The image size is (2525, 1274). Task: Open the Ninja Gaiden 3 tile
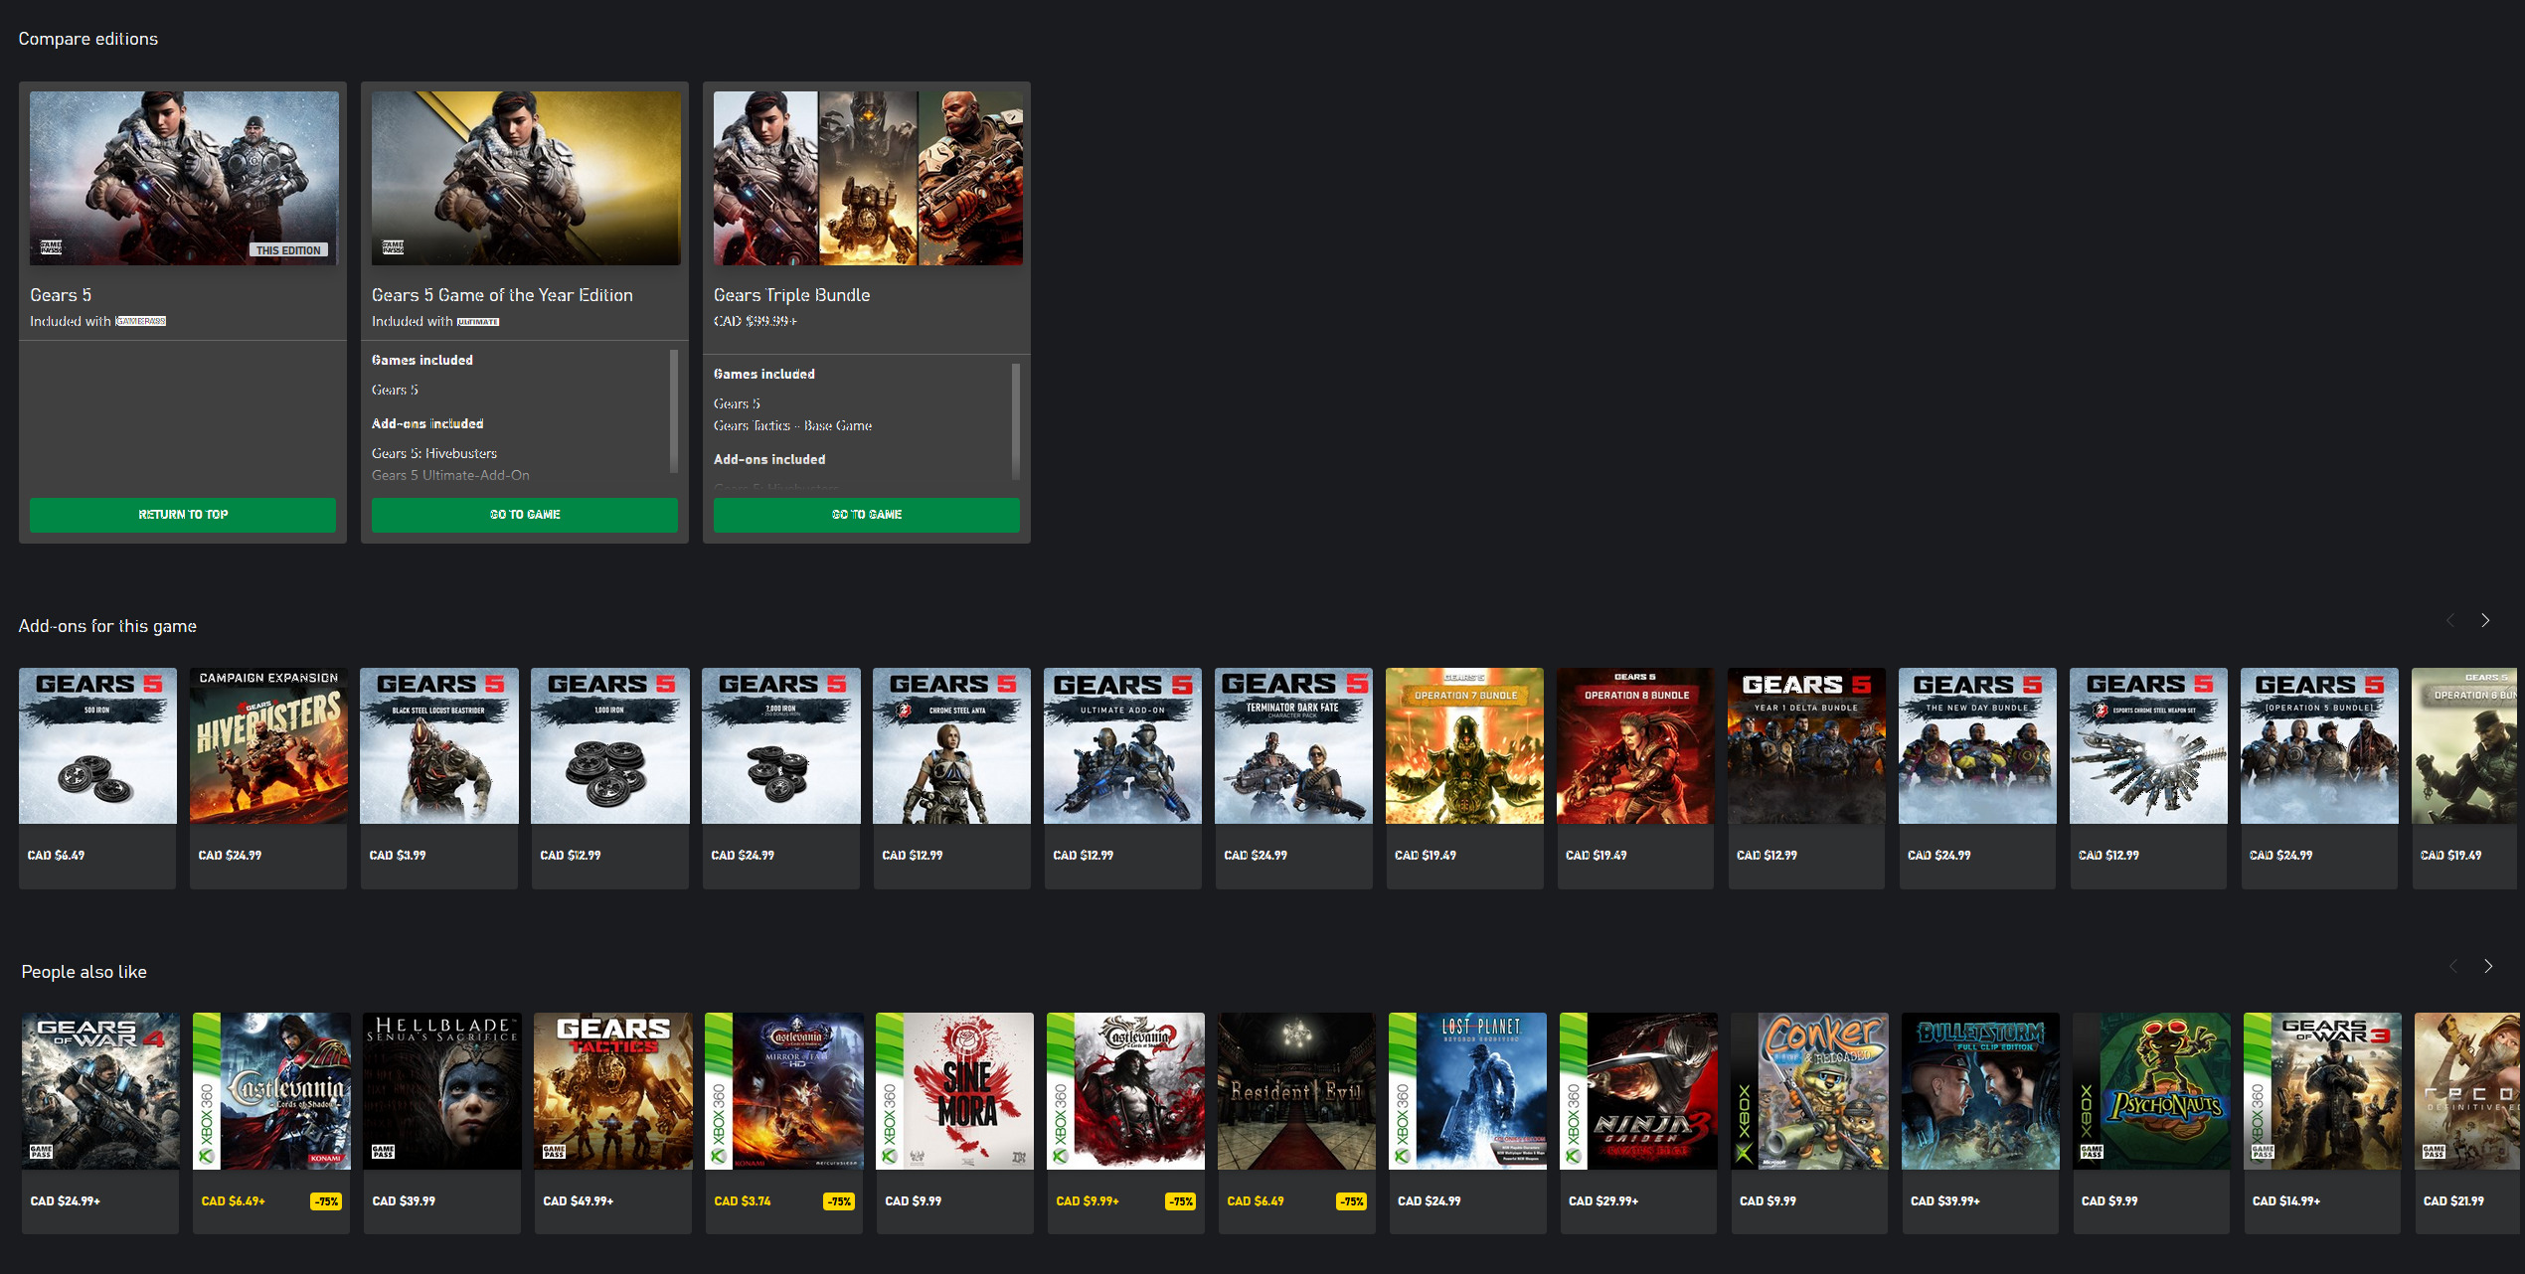tap(1639, 1123)
